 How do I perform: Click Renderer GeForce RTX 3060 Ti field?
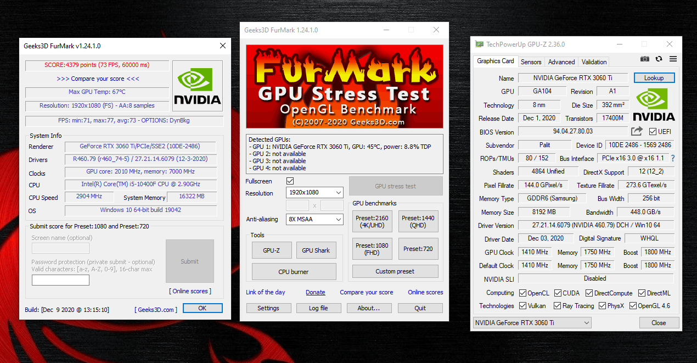click(x=140, y=147)
